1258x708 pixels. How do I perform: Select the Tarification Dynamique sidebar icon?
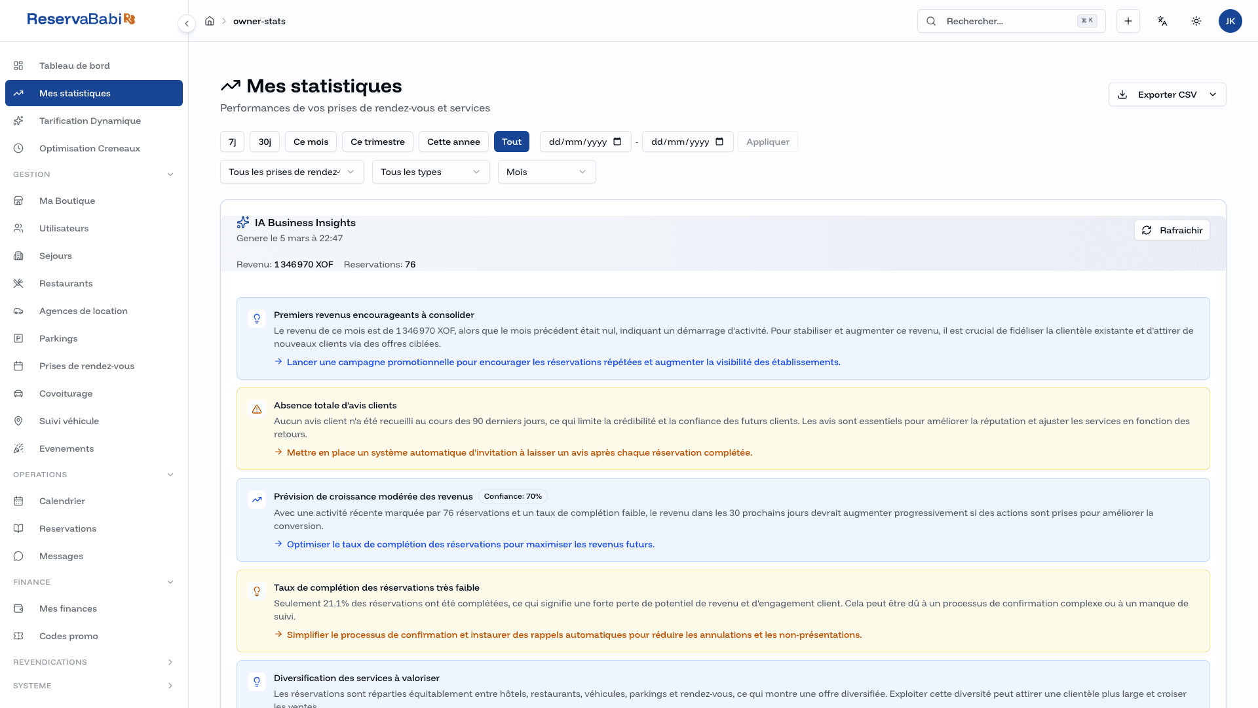(x=18, y=121)
